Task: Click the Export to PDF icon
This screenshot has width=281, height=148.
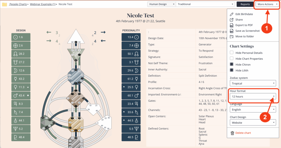Action: pos(232,25)
